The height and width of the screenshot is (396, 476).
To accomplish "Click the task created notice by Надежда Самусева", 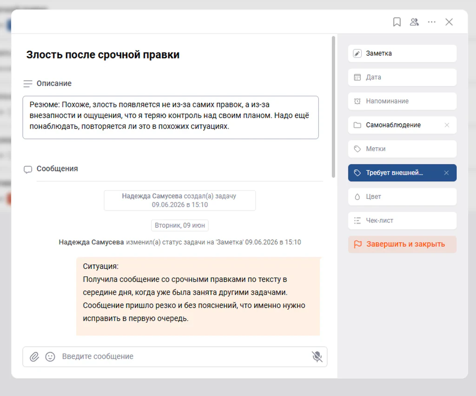I will coord(180,200).
